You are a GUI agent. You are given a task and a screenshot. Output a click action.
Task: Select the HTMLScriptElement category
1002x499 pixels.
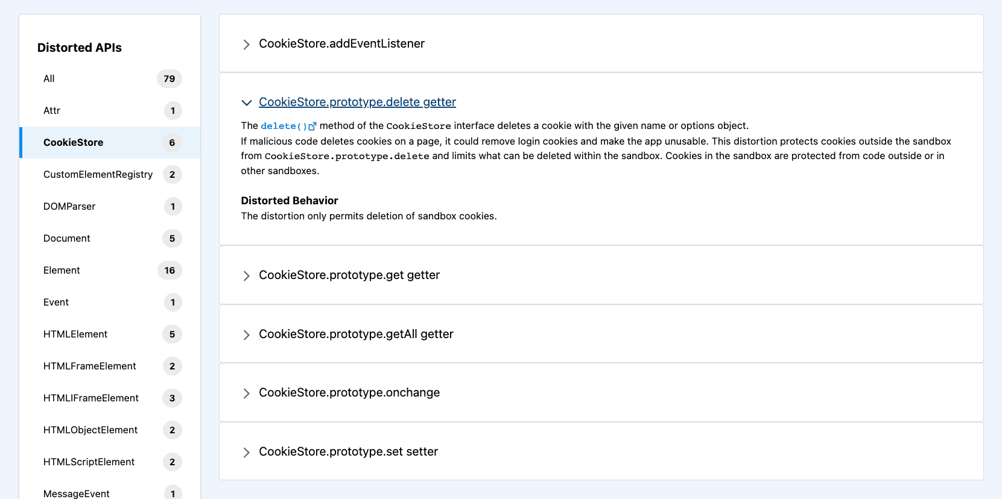click(x=110, y=462)
